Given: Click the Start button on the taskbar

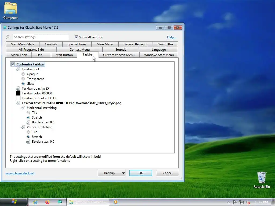Looking at the screenshot, I should (14, 202).
